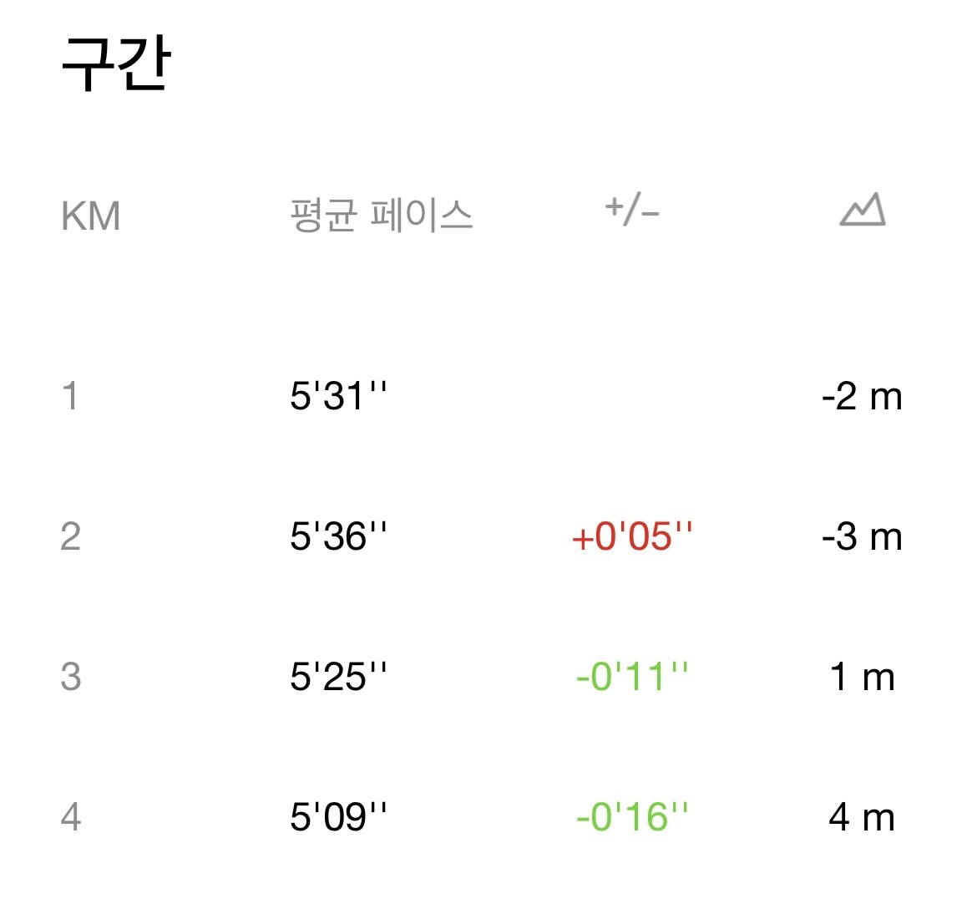
Task: Tap the elevation mountain icon header
Action: point(863,210)
